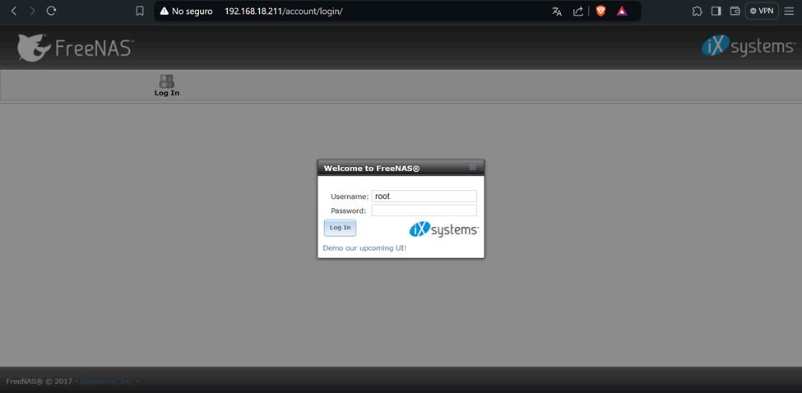Image resolution: width=802 pixels, height=393 pixels.
Task: Bookmark this page with the bookmark icon
Action: (x=140, y=11)
